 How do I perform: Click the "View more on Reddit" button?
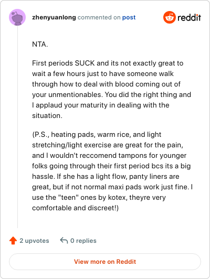pos(105,262)
